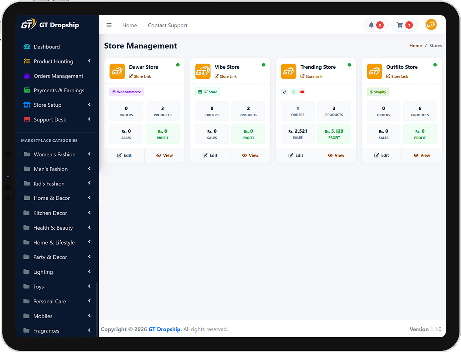This screenshot has width=461, height=353.
Task: Open notifications bell with 9 badge
Action: pos(376,25)
